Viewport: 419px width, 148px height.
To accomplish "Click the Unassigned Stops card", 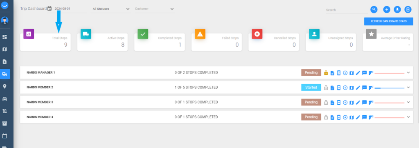I will [x=331, y=42].
